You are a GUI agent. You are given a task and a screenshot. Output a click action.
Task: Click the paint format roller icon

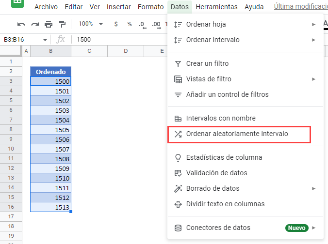[x=62, y=24]
